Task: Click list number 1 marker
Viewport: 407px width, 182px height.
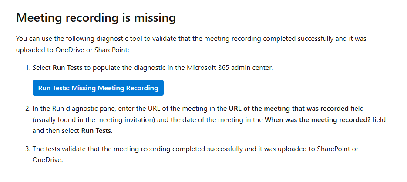Action: tap(27, 68)
